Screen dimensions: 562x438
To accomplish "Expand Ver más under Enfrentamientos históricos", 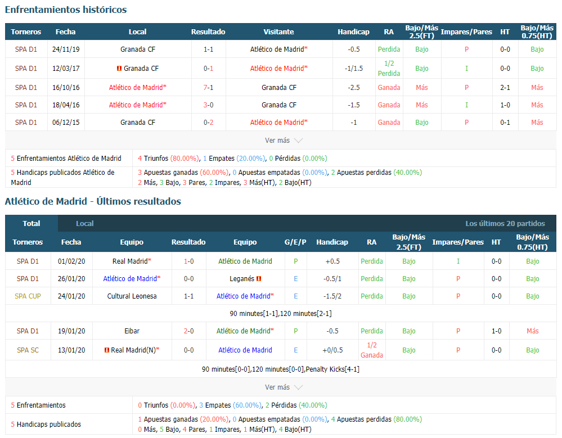I will tap(284, 141).
